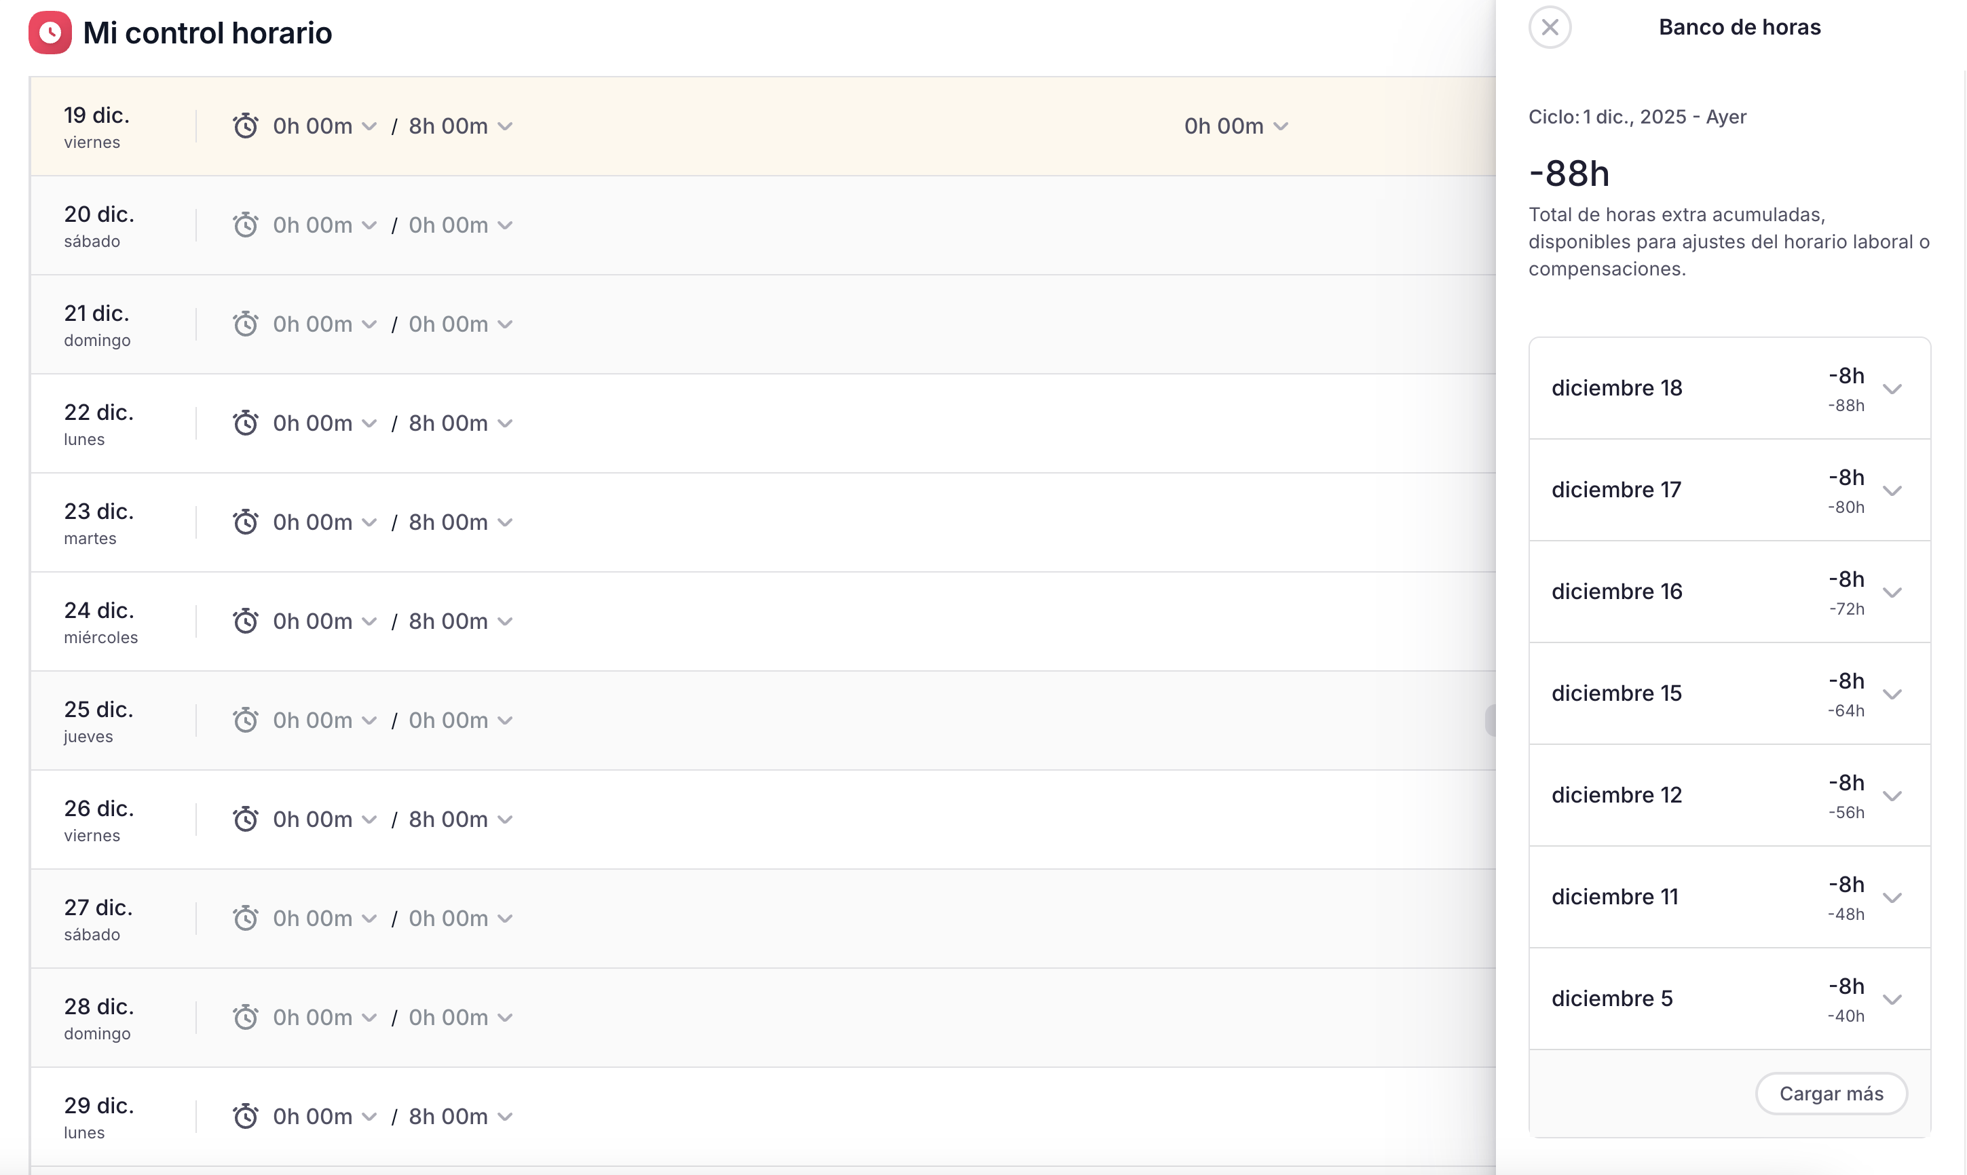
Task: Expand the diciembre 12 row
Action: (x=1892, y=796)
